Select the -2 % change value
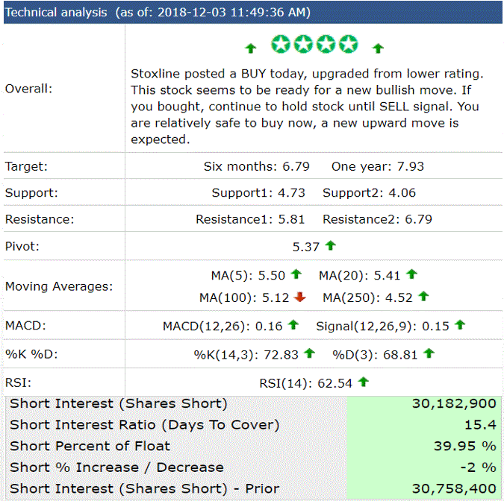Image resolution: width=504 pixels, height=501 pixels. [479, 467]
